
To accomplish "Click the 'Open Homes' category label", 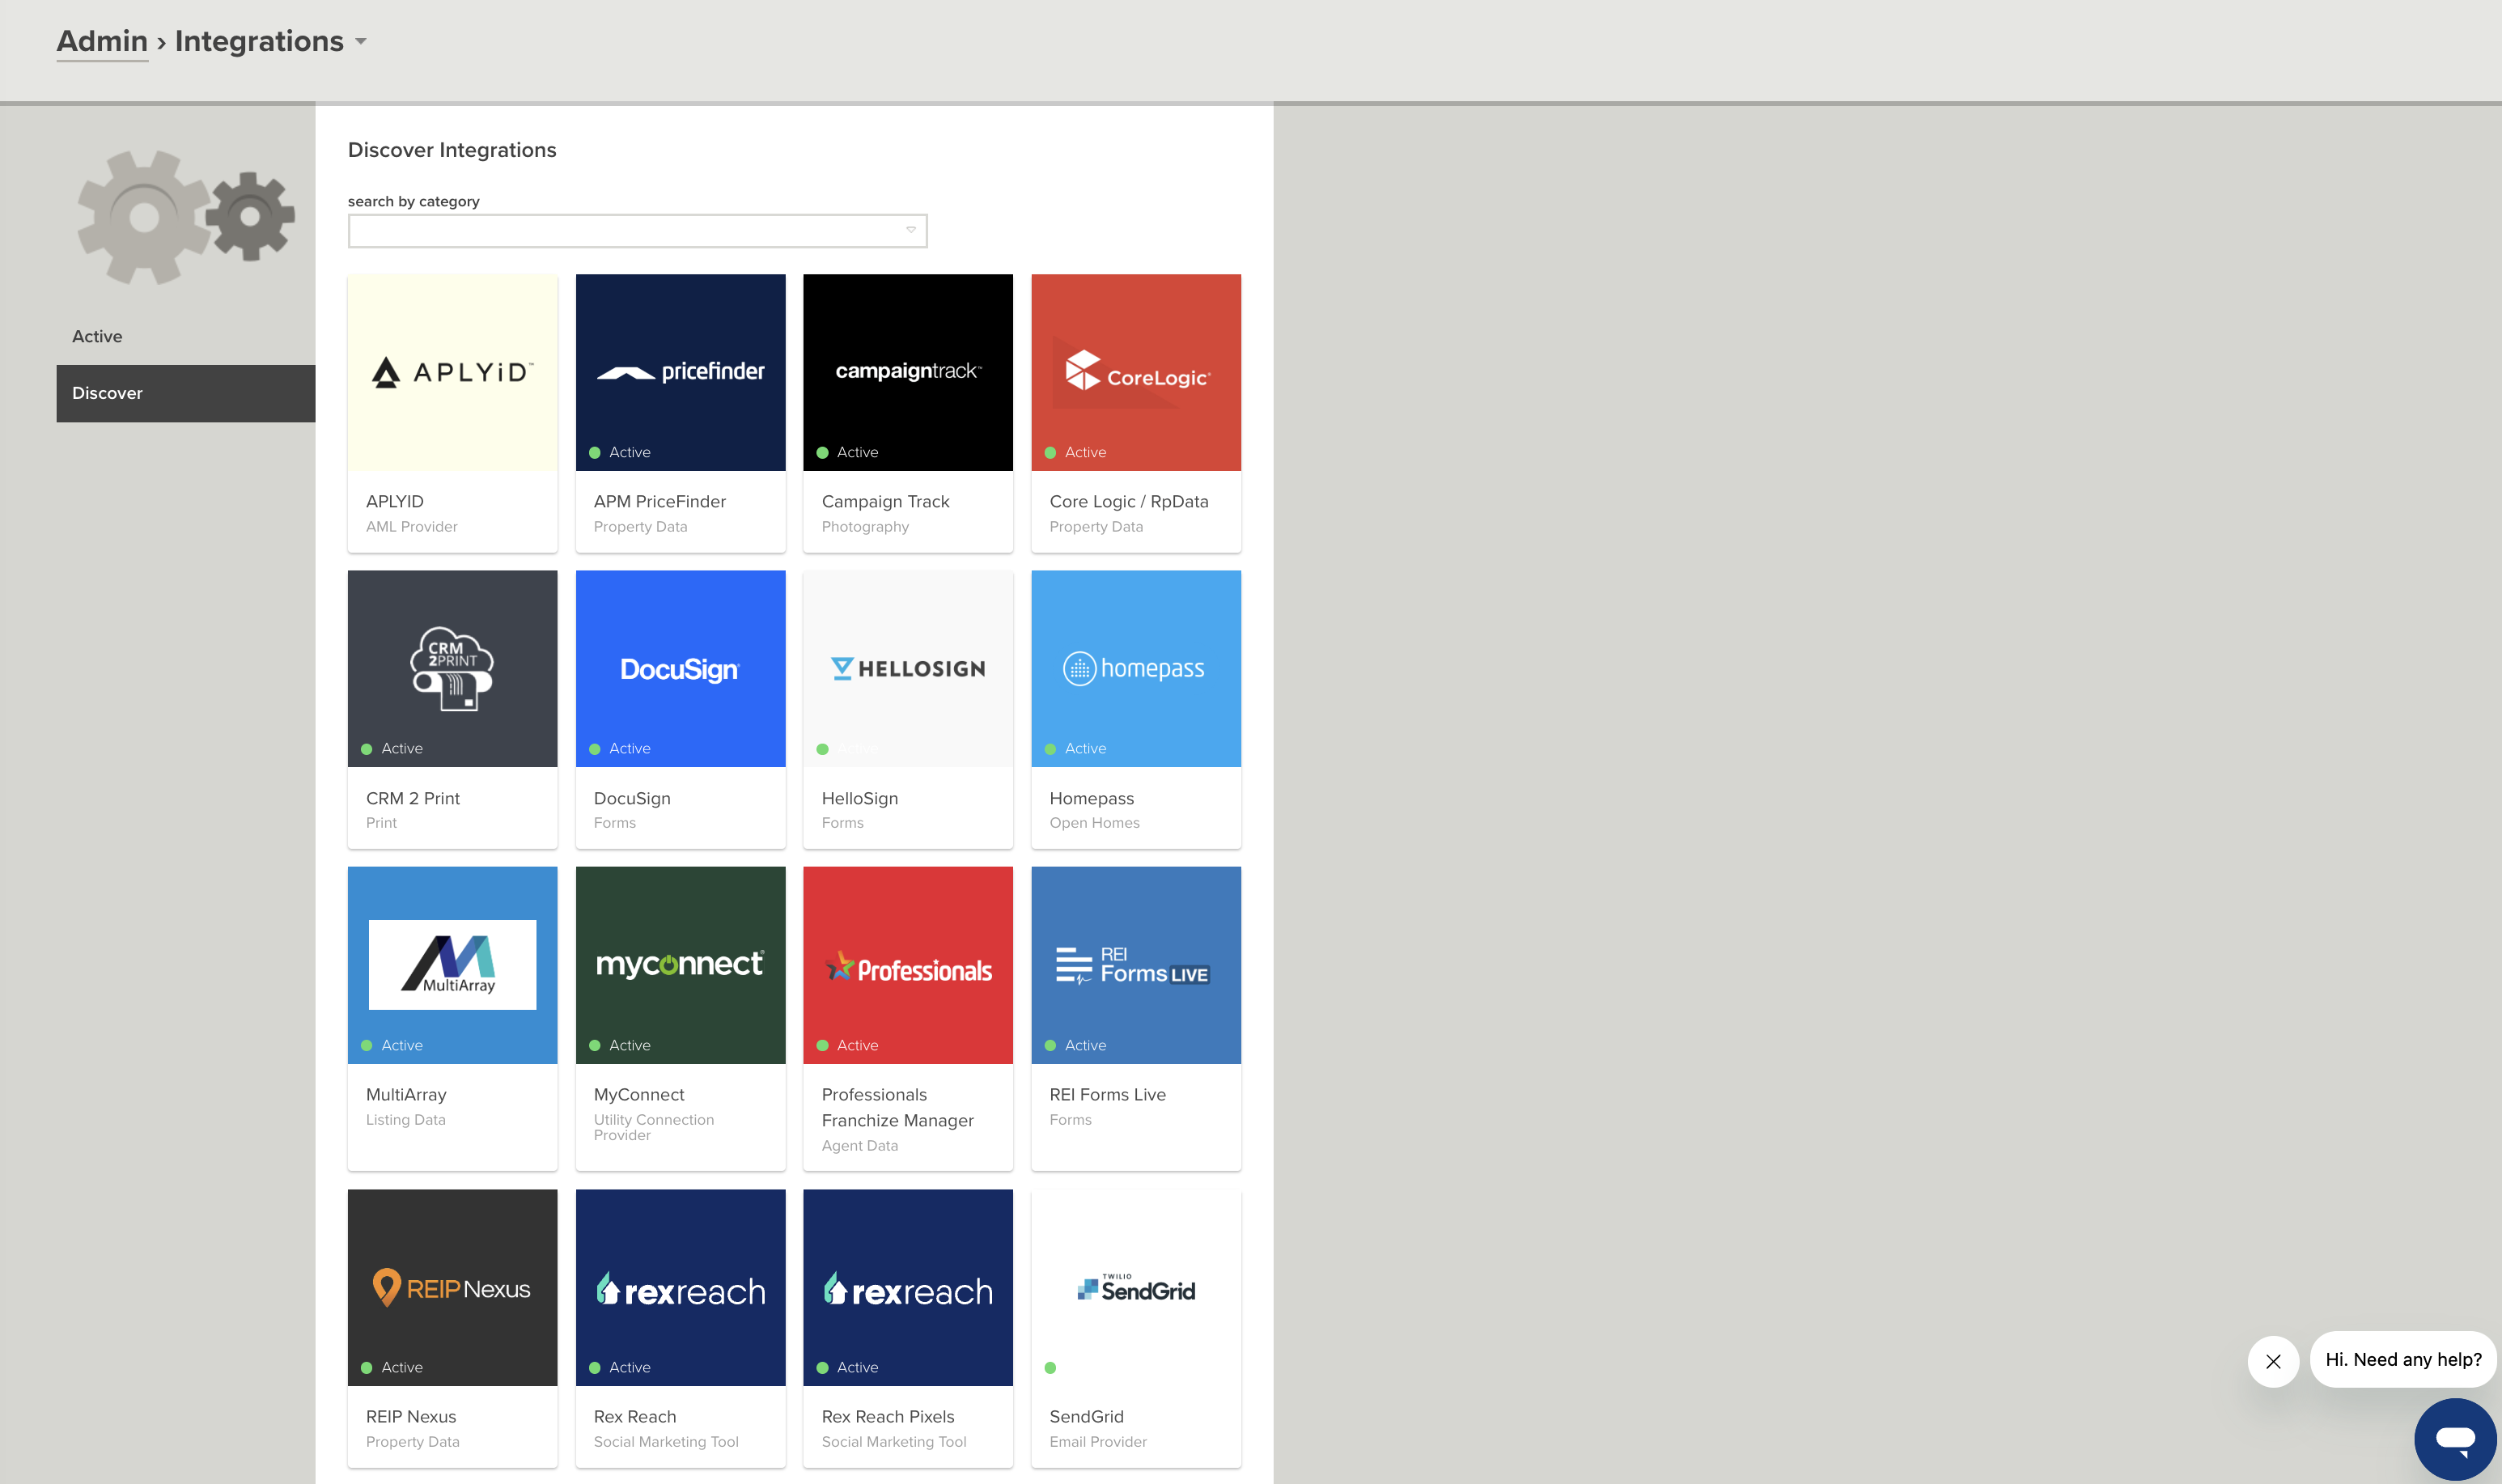I will coord(1094,822).
